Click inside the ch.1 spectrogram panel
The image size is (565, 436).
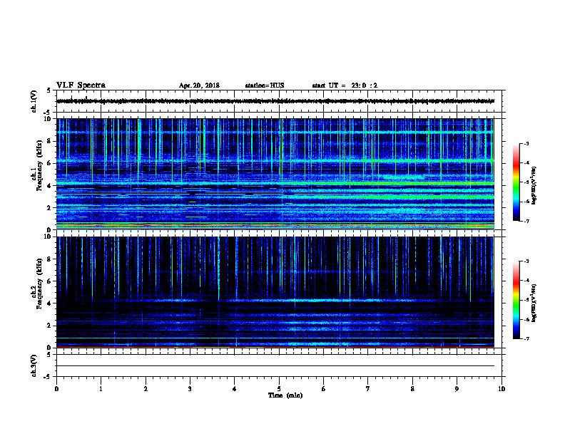275,174
